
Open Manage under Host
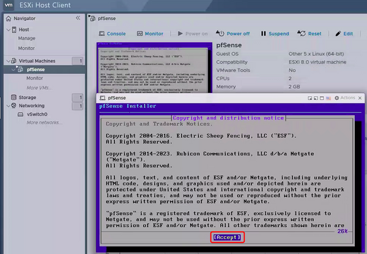click(x=26, y=39)
